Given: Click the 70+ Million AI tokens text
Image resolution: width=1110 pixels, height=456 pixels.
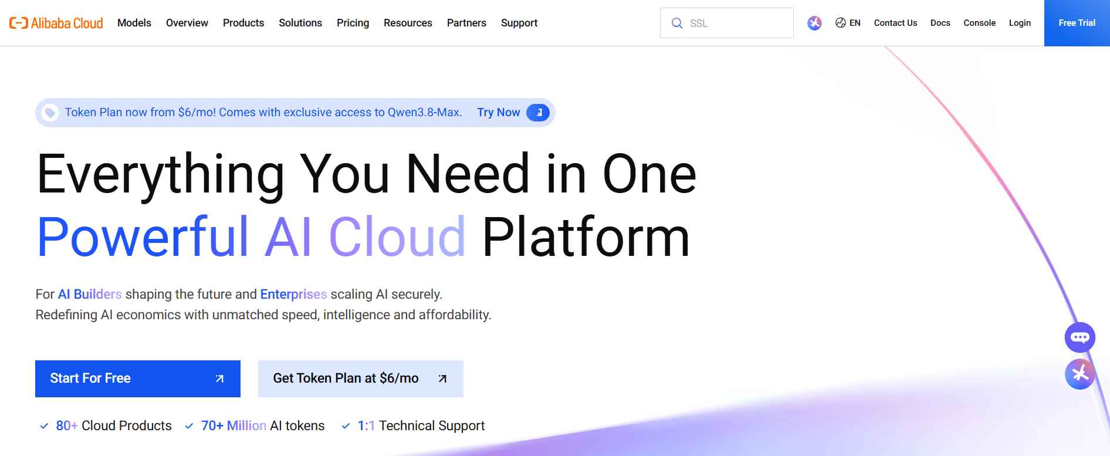Looking at the screenshot, I should coord(263,425).
